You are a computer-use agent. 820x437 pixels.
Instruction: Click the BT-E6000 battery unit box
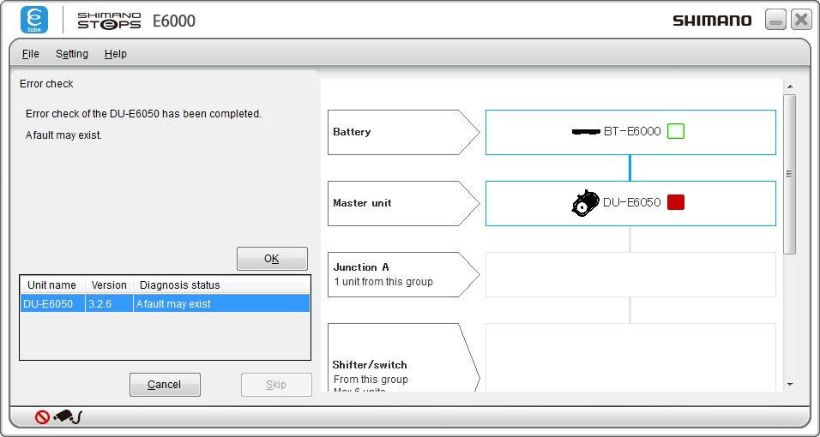[x=630, y=132]
